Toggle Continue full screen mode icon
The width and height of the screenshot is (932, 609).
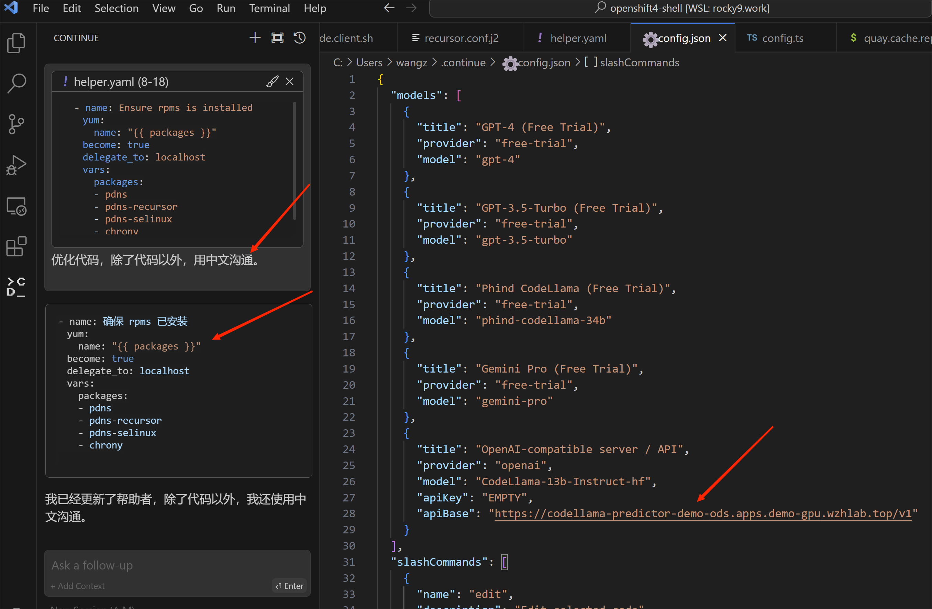point(277,38)
